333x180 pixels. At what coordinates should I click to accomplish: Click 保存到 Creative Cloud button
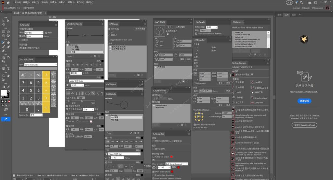coord(304,125)
